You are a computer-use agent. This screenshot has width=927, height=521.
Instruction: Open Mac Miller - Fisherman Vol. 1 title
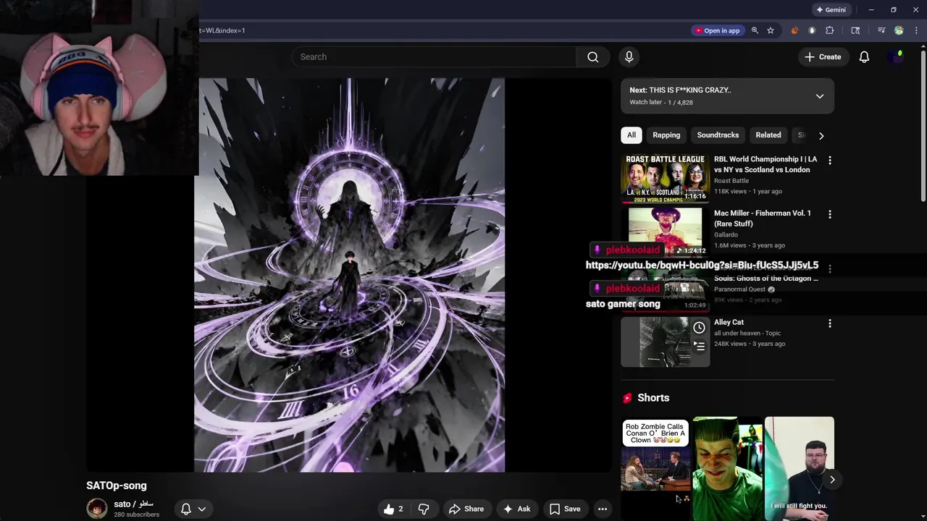click(x=763, y=219)
